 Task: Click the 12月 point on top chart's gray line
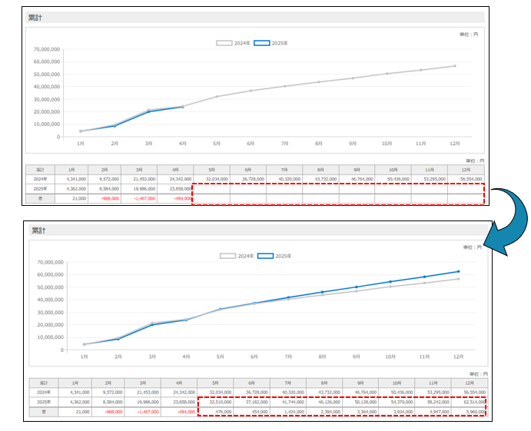pos(455,66)
